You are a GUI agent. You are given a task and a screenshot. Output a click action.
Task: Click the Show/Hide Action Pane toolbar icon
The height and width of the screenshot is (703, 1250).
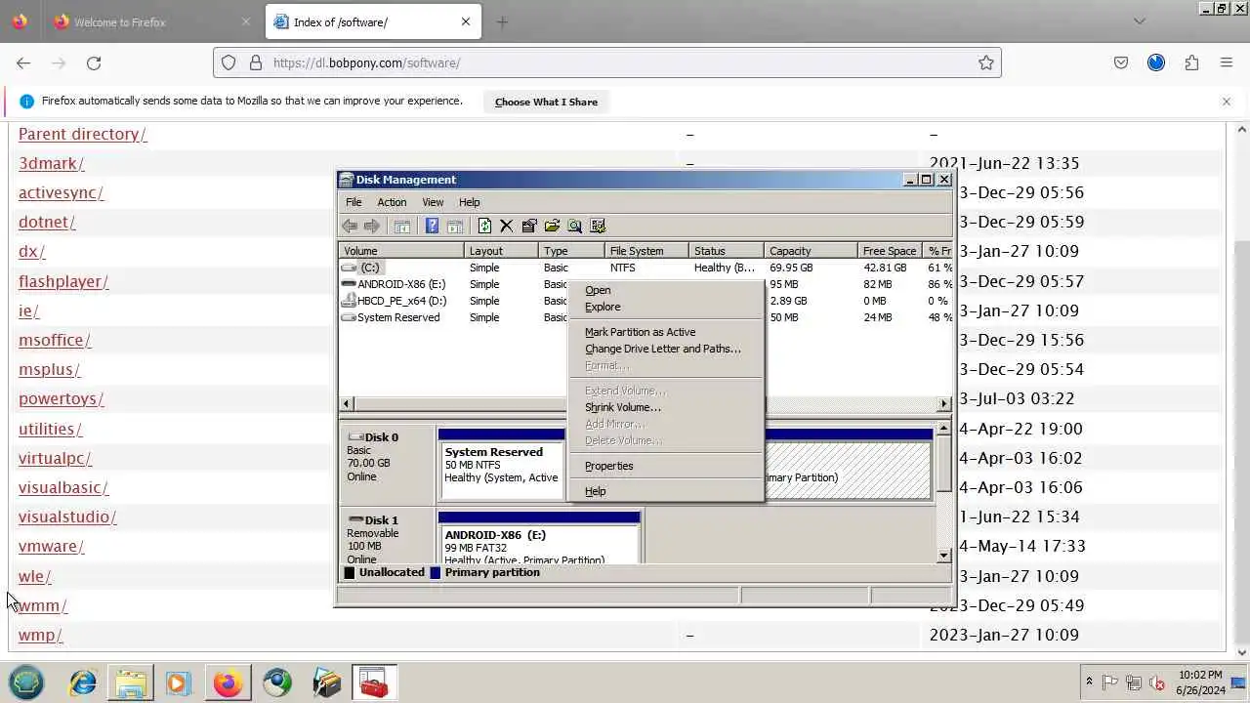[454, 226]
